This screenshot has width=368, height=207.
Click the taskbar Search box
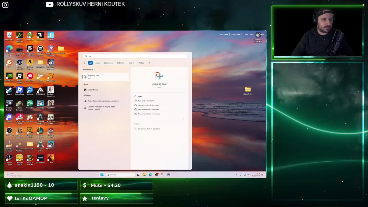[120, 175]
